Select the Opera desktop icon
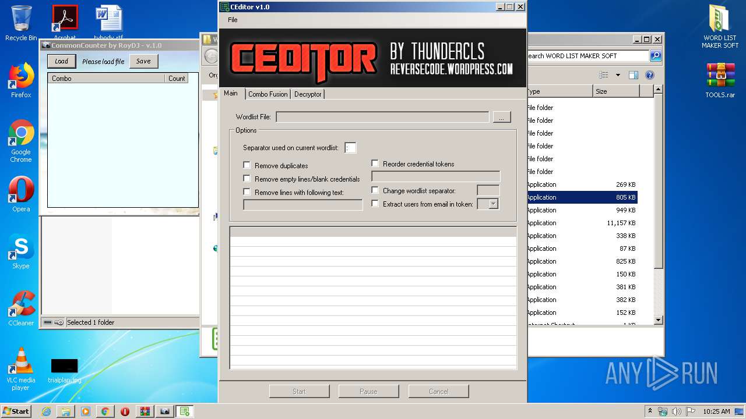 pyautogui.click(x=21, y=194)
